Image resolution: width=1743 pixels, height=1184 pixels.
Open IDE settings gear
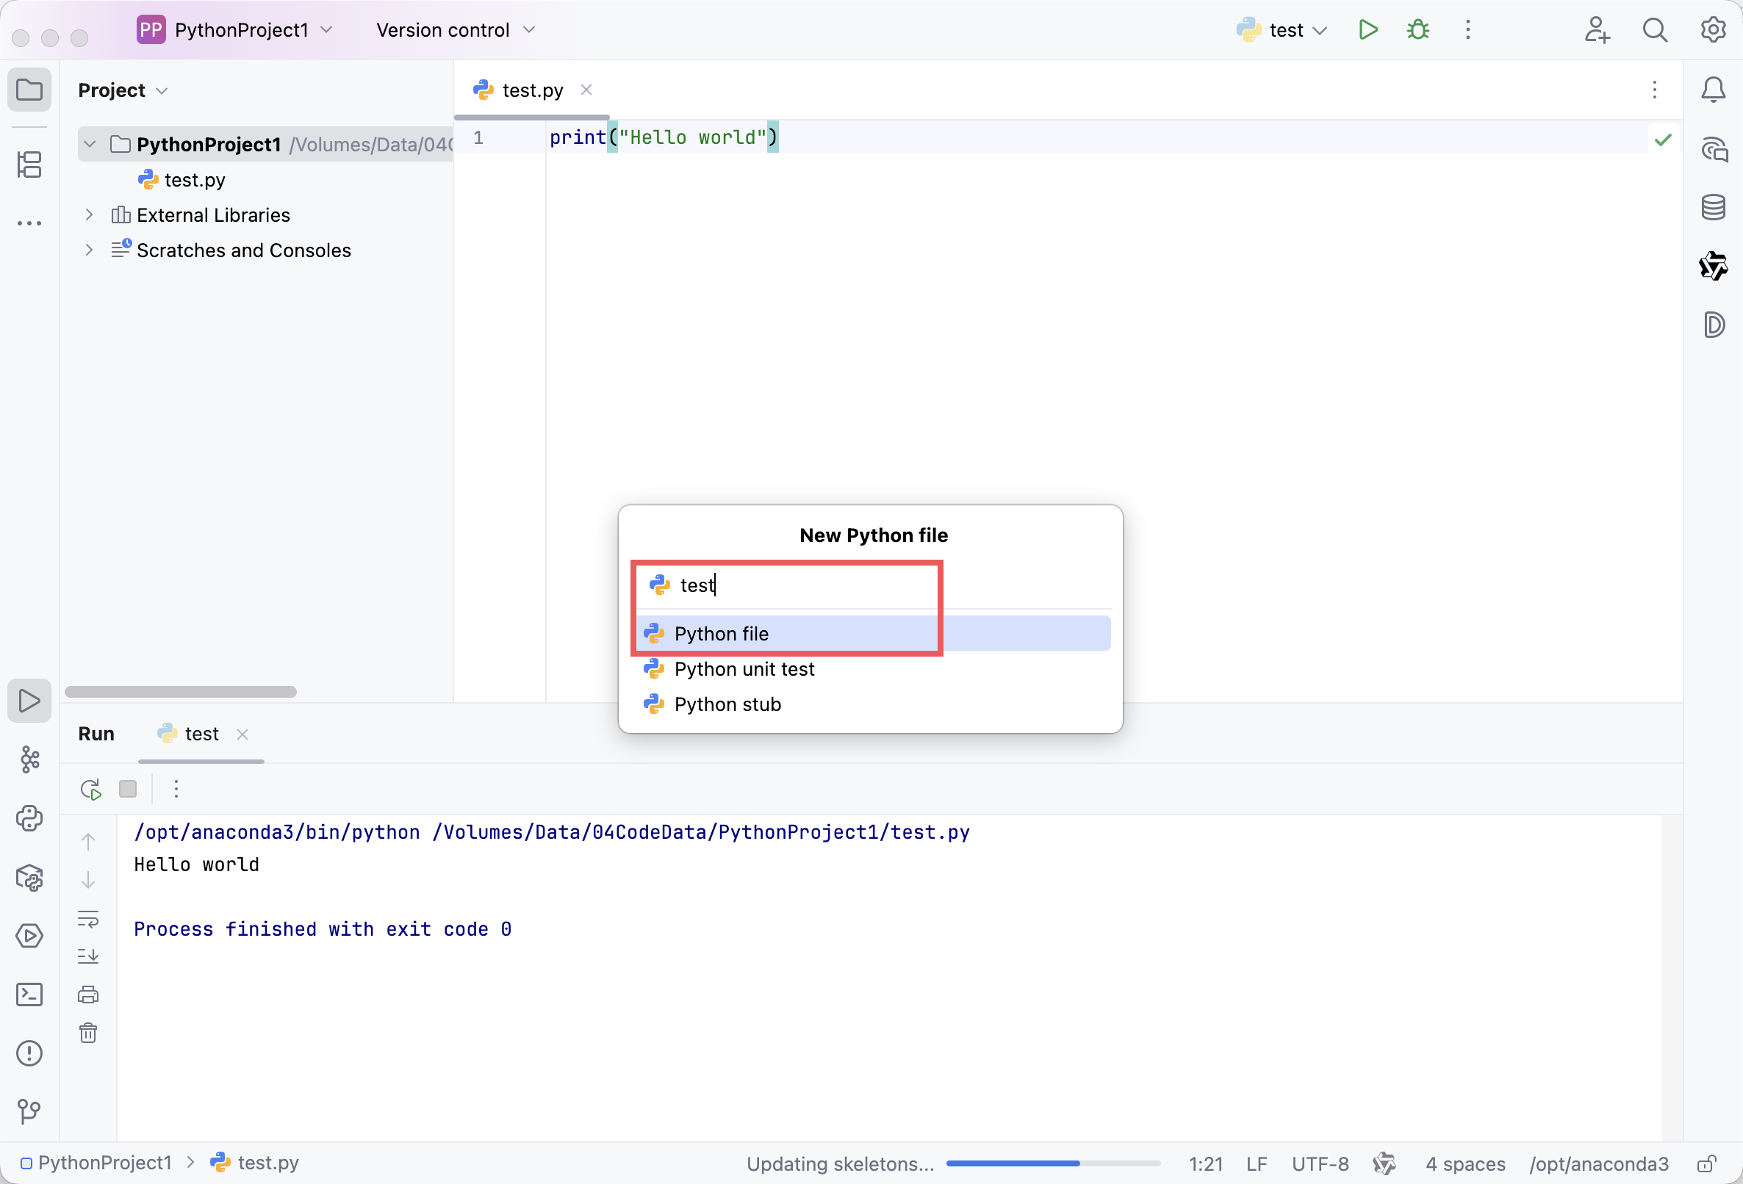[x=1713, y=30]
